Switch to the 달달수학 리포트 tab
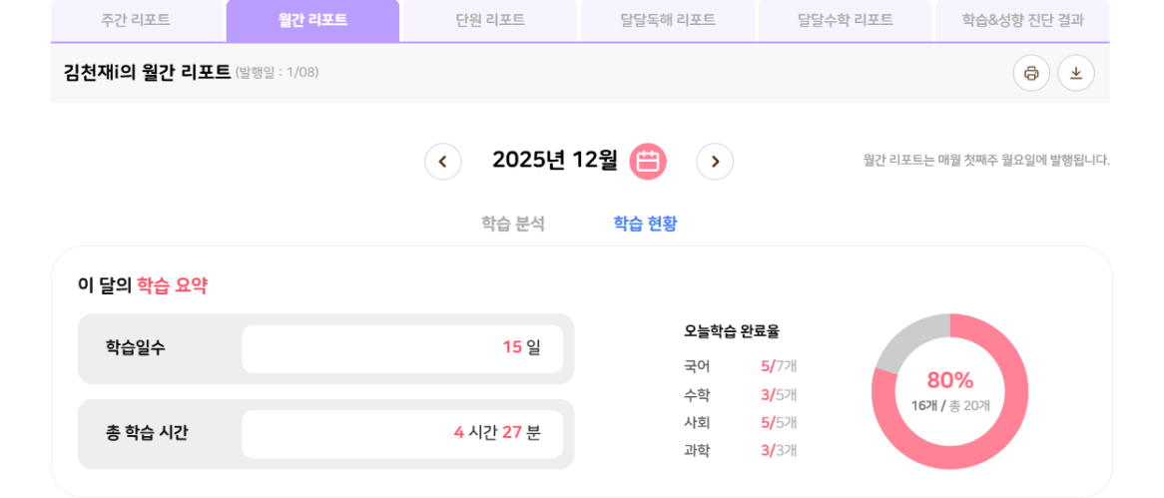The height and width of the screenshot is (498, 1164). pyautogui.click(x=845, y=20)
